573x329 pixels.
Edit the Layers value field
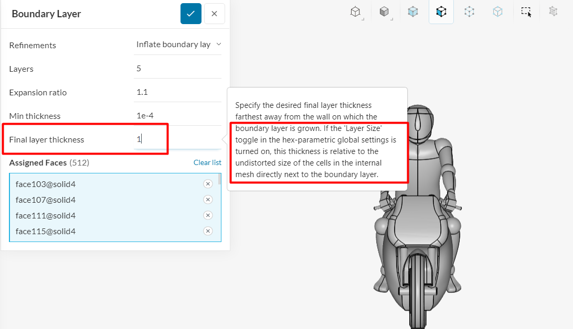[x=177, y=69]
